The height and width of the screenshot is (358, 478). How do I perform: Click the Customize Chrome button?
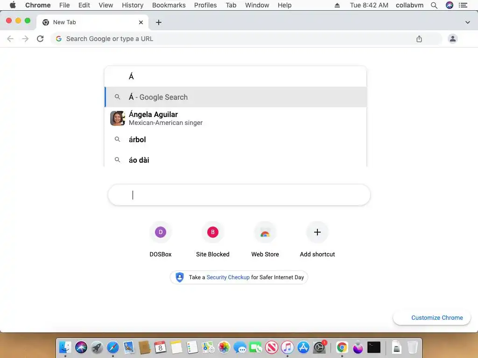432,318
